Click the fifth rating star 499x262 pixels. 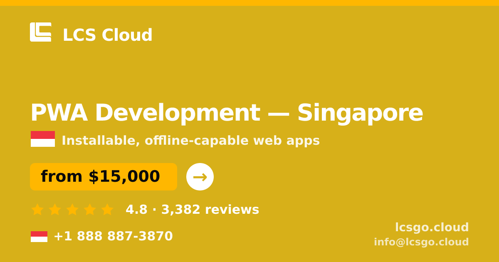tap(107, 210)
